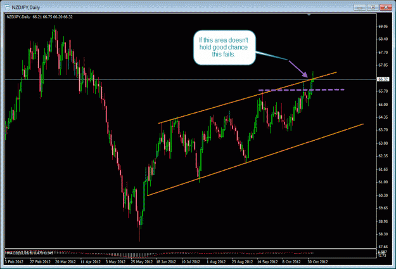The width and height of the screenshot is (396, 269).
Task: Click the MACD indicator label
Action: (x=29, y=253)
